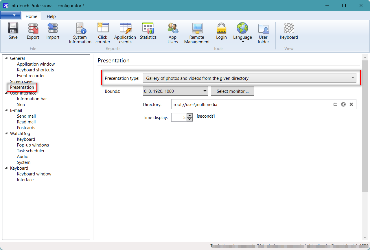Image resolution: width=370 pixels, height=250 pixels.
Task: Collapse the WatchDog tree node
Action: pyautogui.click(x=7, y=133)
